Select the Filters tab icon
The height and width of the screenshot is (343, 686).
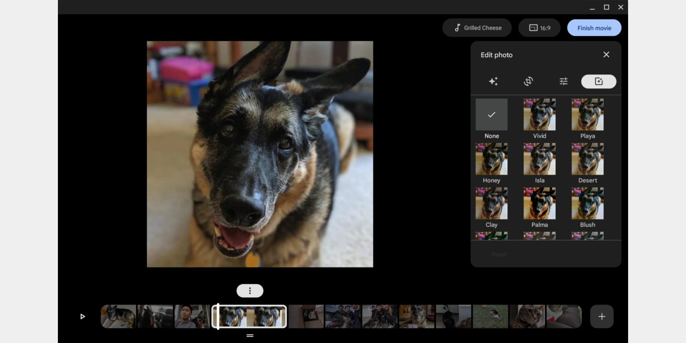click(x=599, y=81)
